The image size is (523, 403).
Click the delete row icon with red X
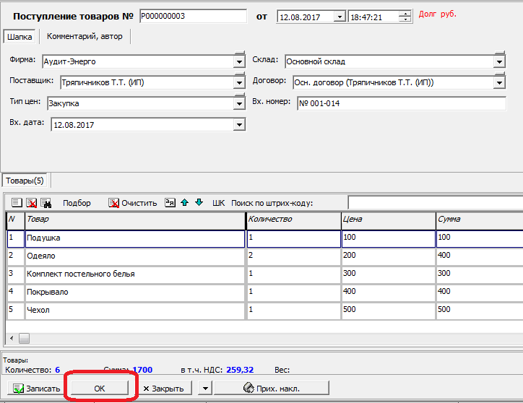31,203
